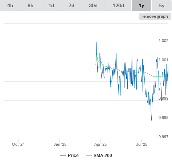This screenshot has width=172, height=165.
Task: Click the Oct '24 x-axis label
Action: point(18,144)
